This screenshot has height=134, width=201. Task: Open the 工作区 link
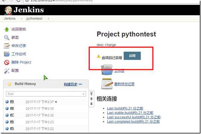click(x=119, y=71)
